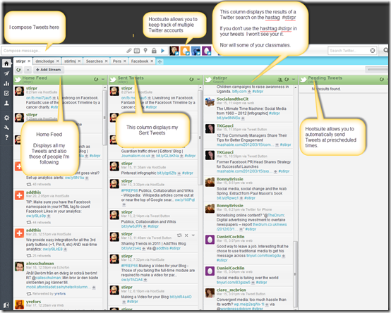Refresh the Sent Tweets column
The image size is (391, 313).
tap(191, 80)
